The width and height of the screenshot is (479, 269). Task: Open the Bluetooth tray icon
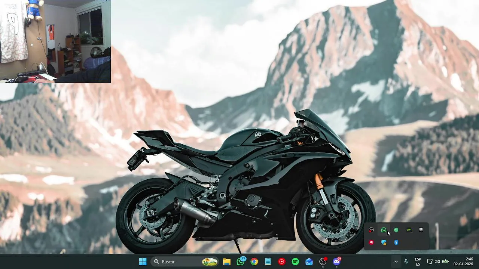[396, 242]
